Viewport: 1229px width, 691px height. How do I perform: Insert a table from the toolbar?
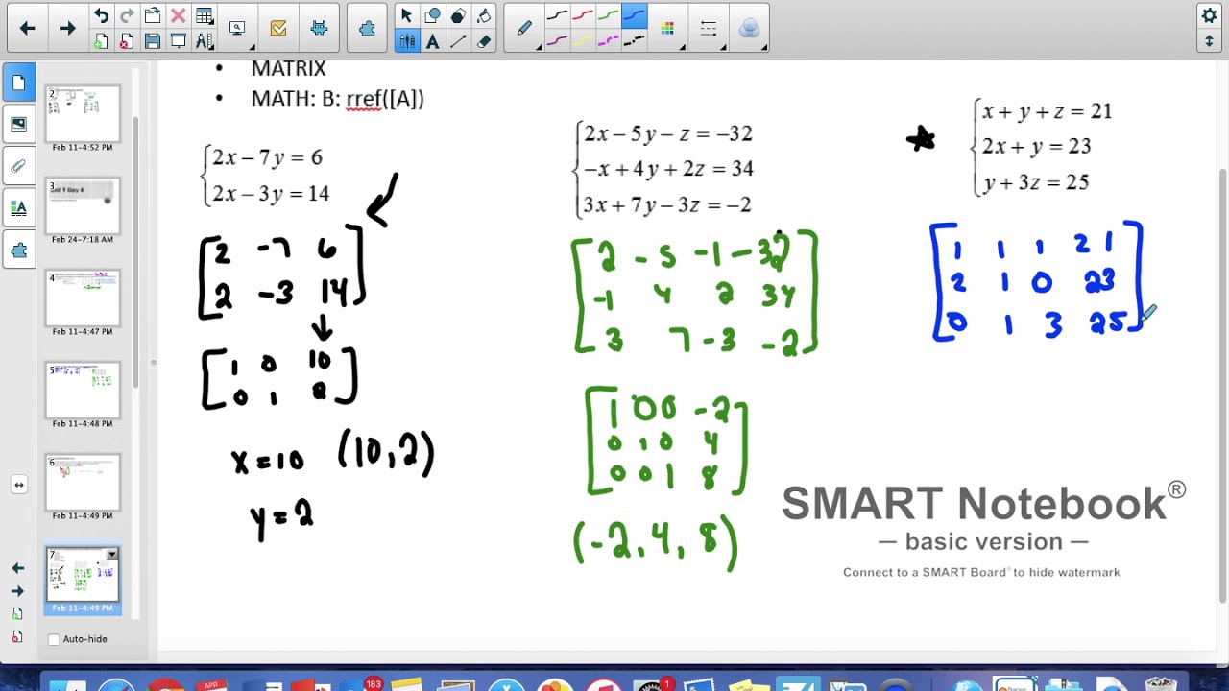[205, 16]
